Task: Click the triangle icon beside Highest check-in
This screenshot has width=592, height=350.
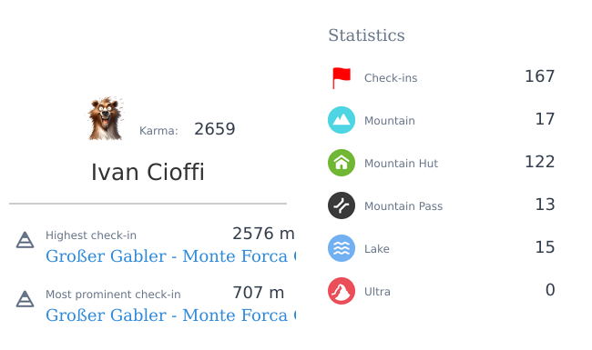Action: point(25,240)
